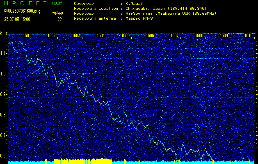Click the version label 1.0.0f
The width and height of the screenshot is (258, 164).
pyautogui.click(x=57, y=3)
